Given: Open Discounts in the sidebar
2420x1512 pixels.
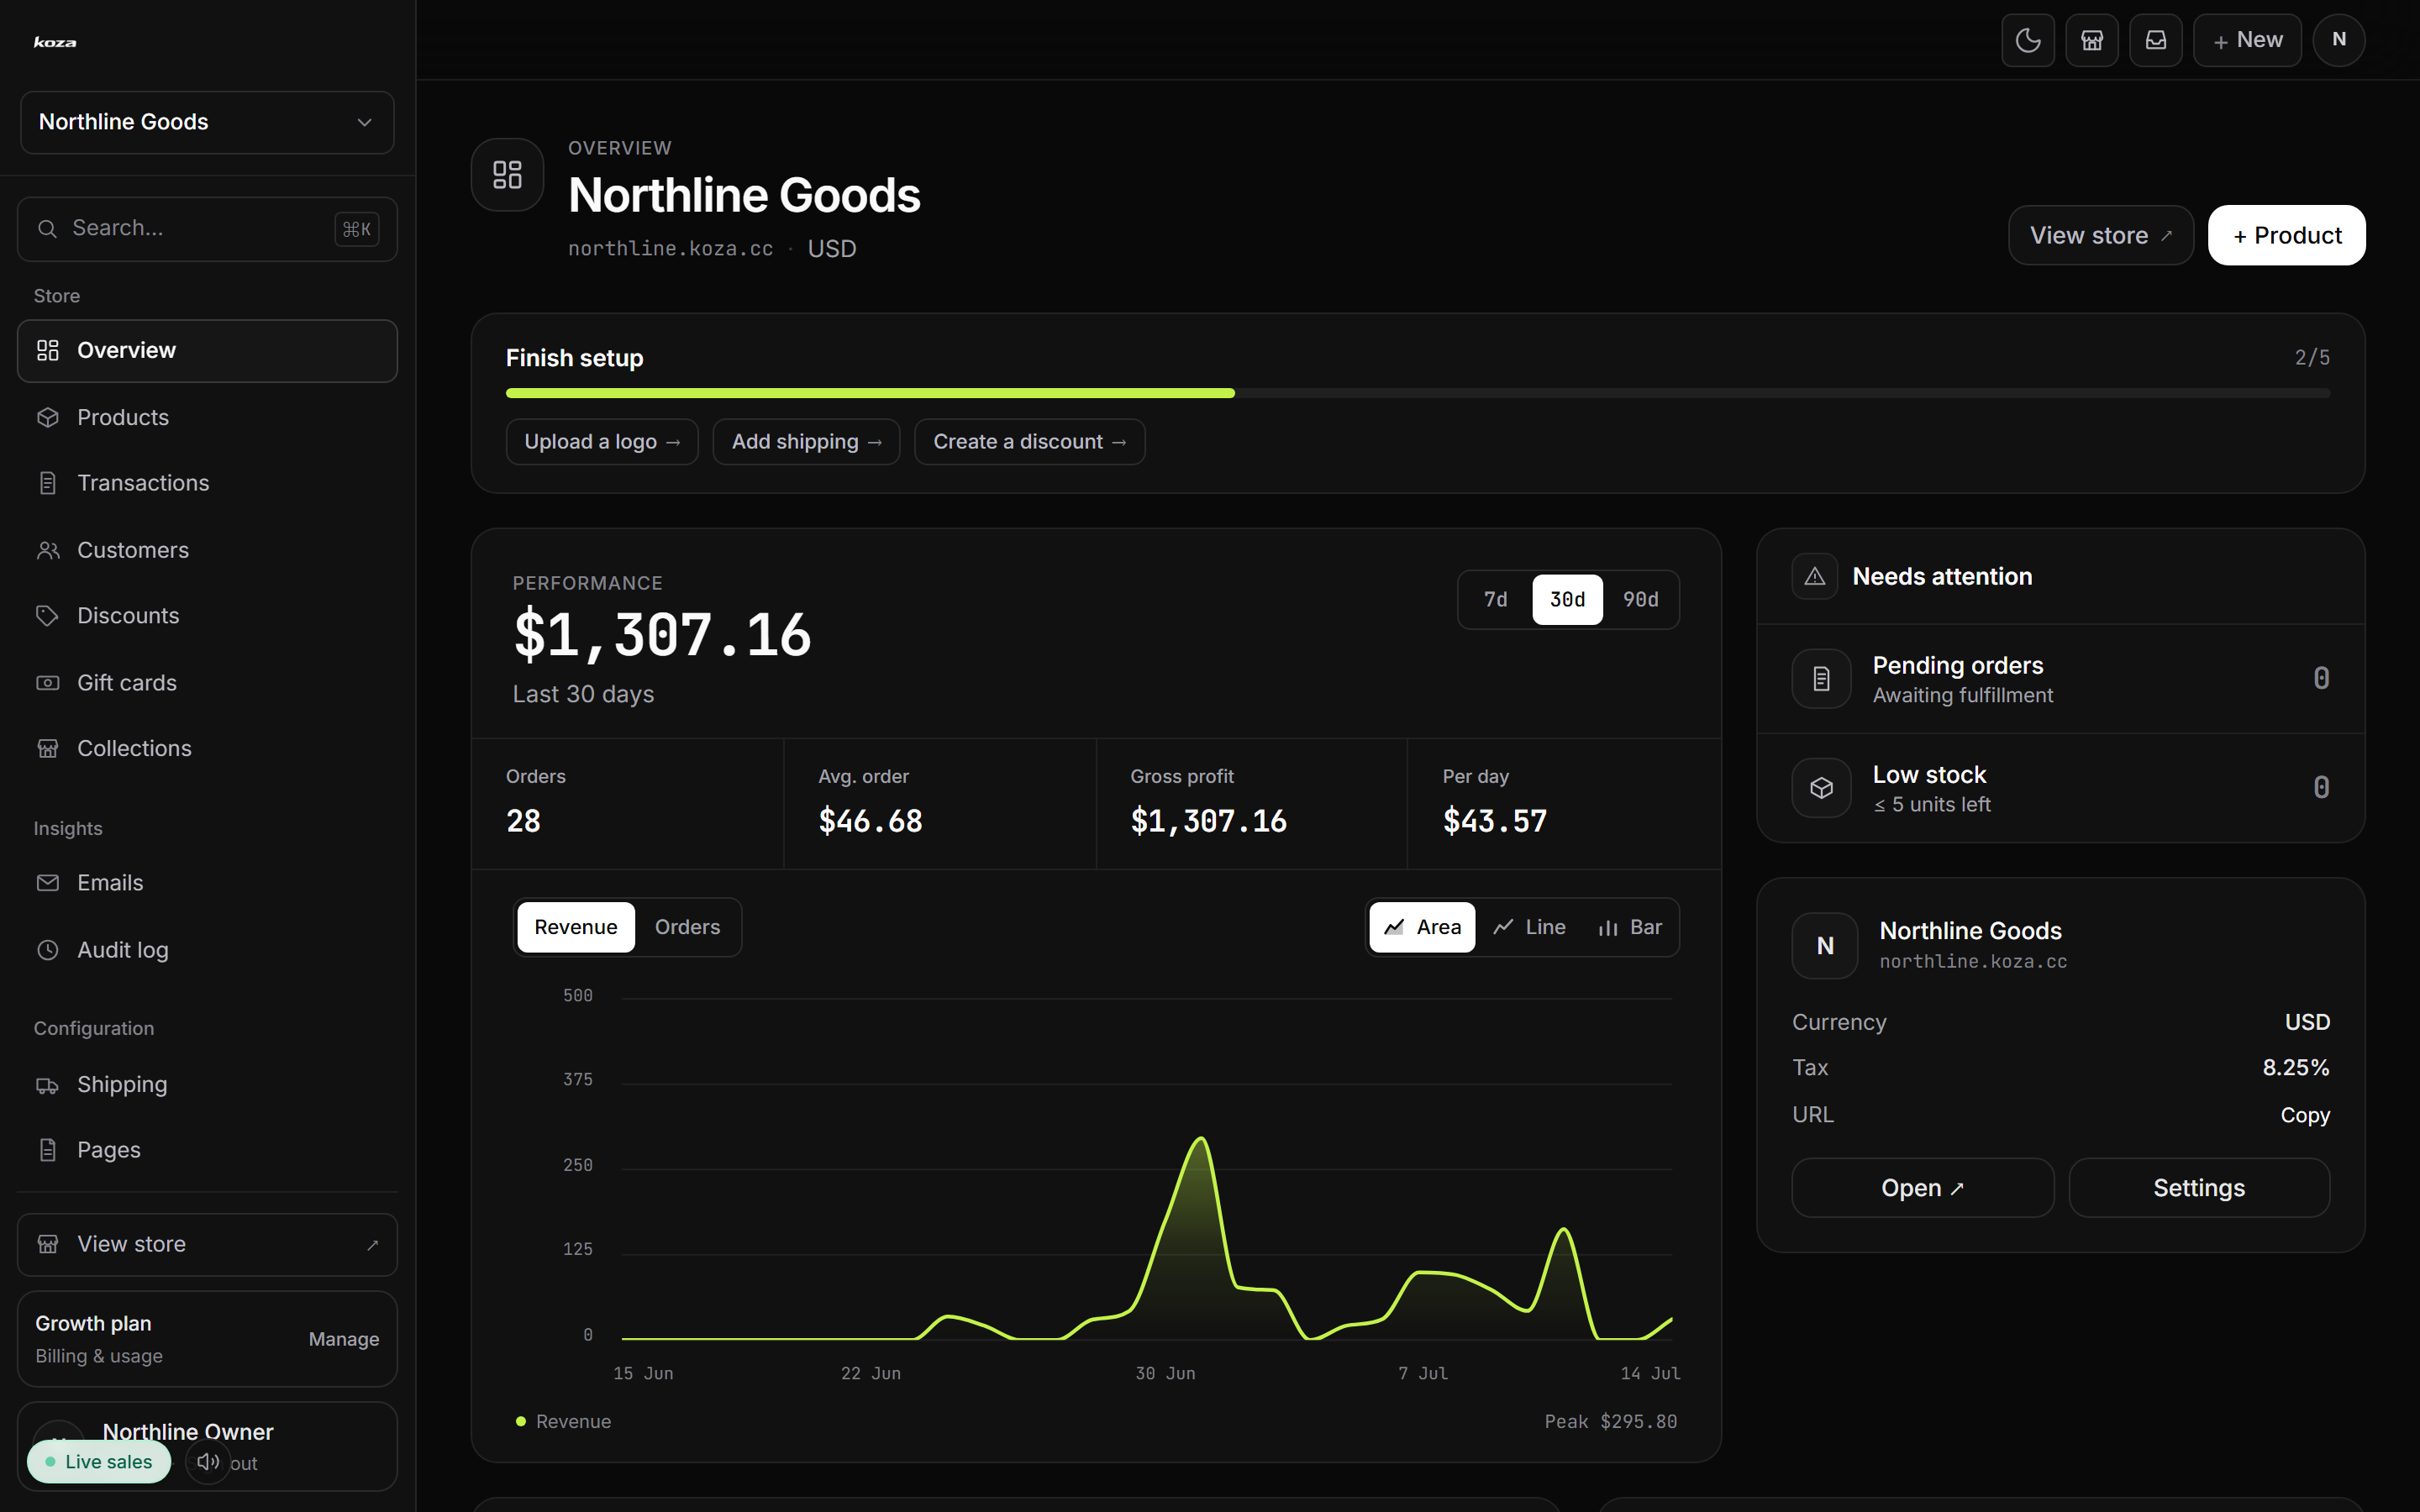Looking at the screenshot, I should click(207, 616).
